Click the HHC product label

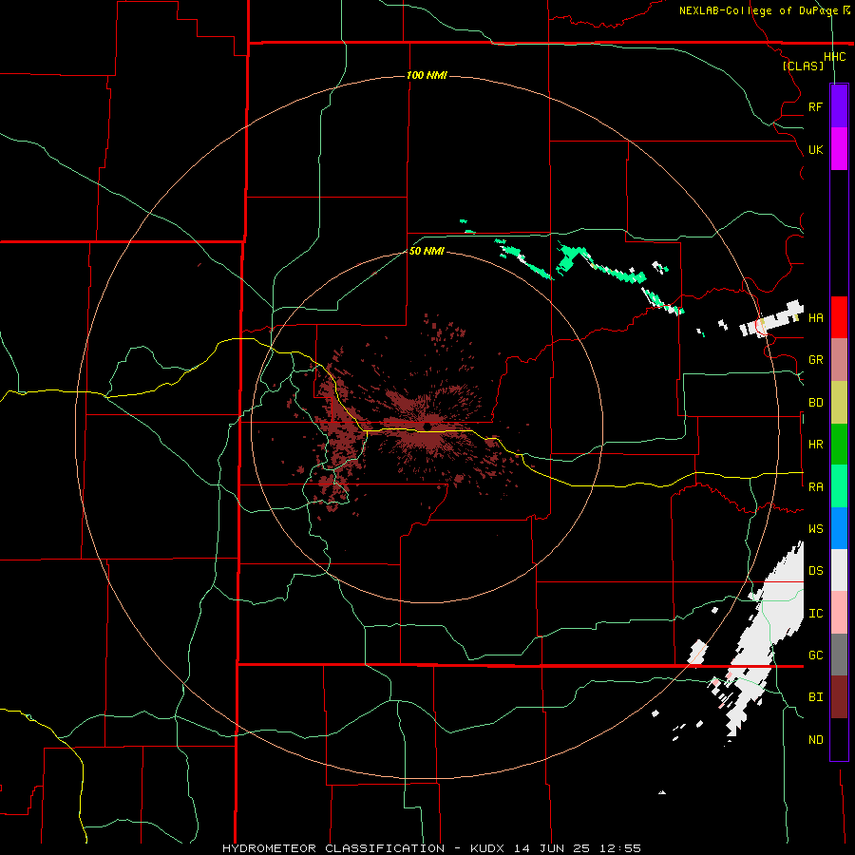(835, 57)
